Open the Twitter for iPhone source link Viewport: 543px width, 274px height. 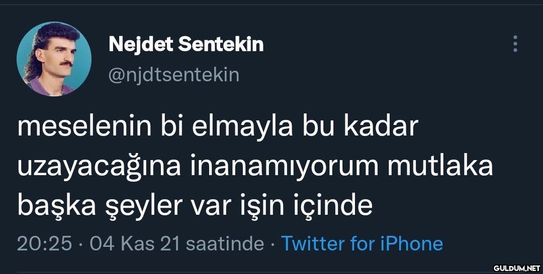(362, 244)
